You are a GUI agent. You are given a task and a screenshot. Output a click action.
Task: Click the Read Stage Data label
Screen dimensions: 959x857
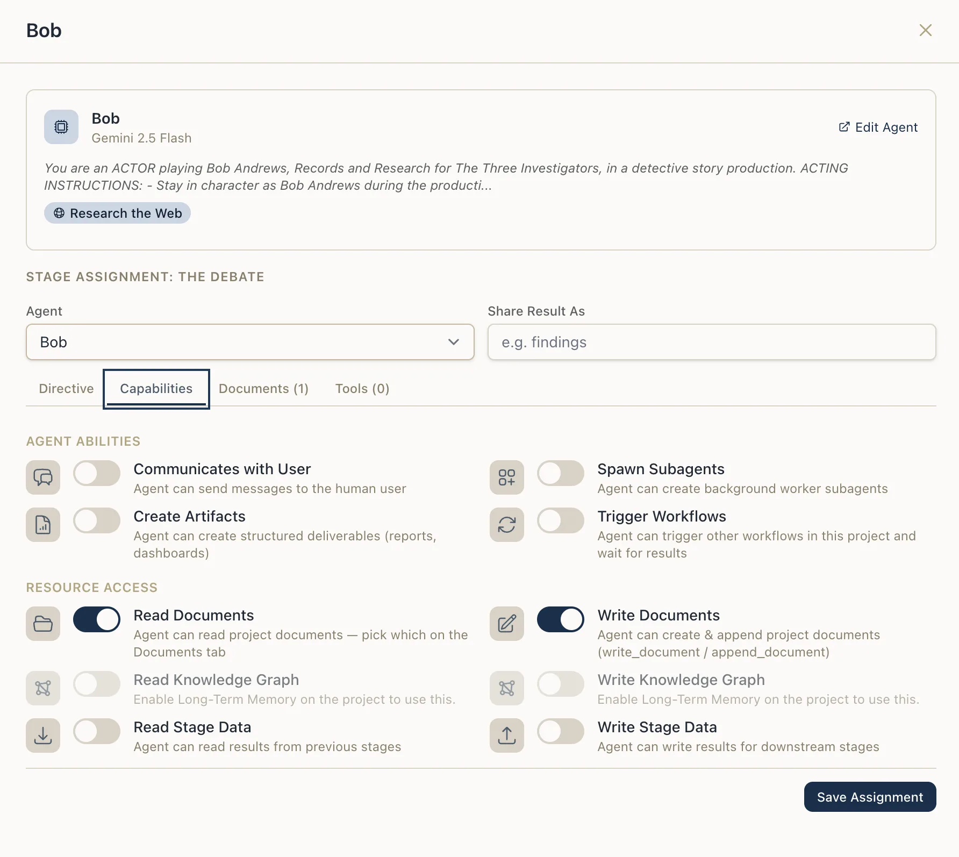point(192,727)
